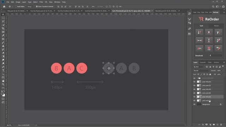This screenshot has height=127, width=226.
Task: Open the Layer menu
Action: pyautogui.click(x=24, y=2)
